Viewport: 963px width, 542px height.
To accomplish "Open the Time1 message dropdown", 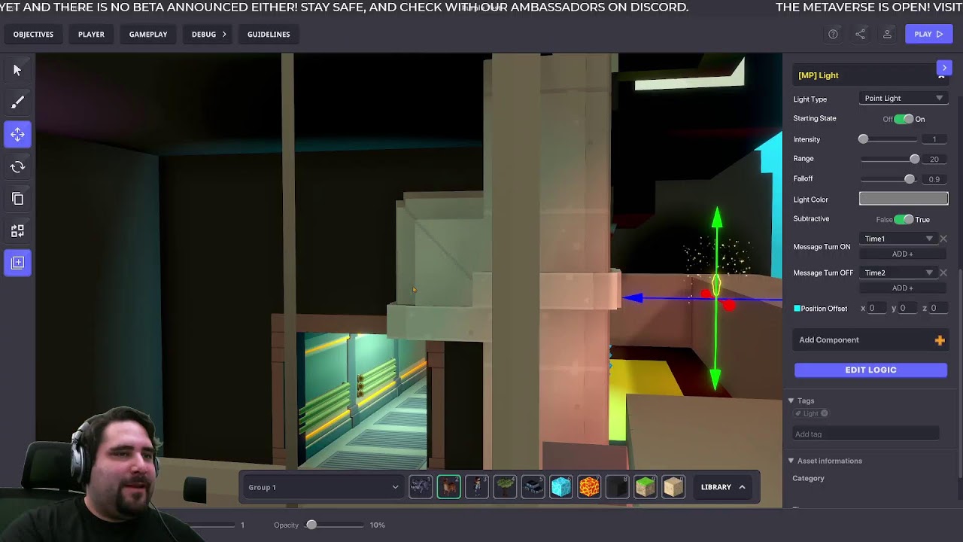I will (x=898, y=239).
